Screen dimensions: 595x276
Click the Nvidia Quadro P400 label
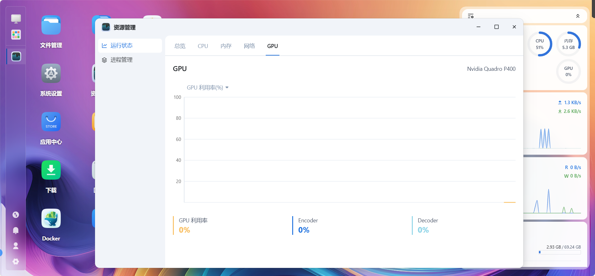[491, 69]
